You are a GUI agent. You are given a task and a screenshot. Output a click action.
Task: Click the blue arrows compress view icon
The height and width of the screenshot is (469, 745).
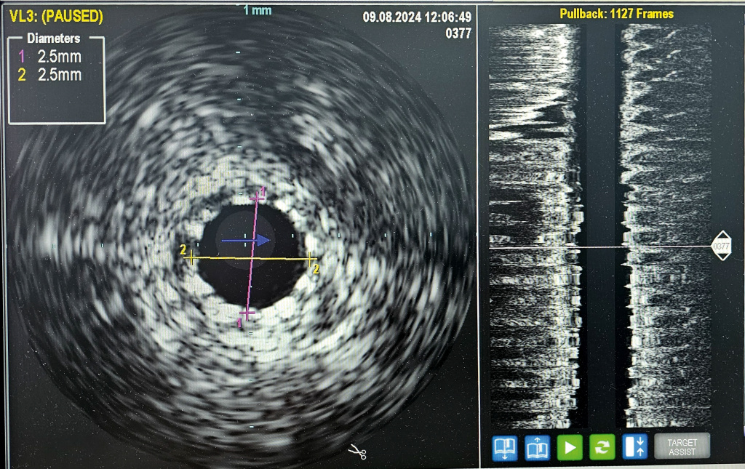click(x=634, y=446)
